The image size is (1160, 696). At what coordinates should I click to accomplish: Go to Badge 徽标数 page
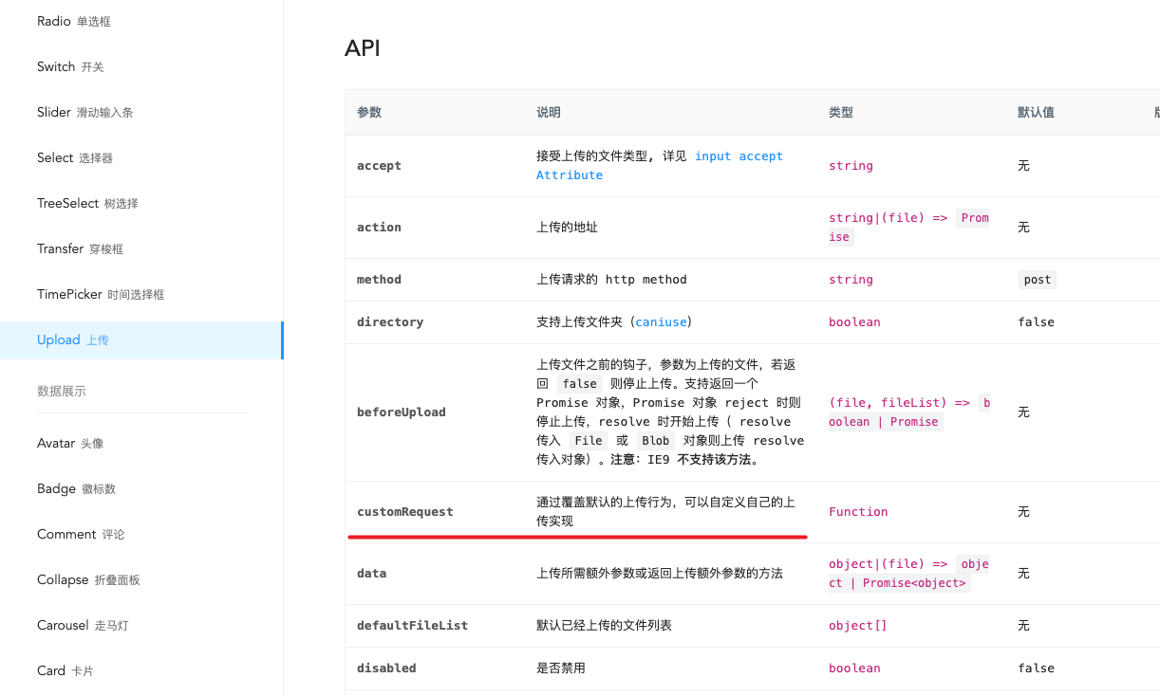point(141,488)
